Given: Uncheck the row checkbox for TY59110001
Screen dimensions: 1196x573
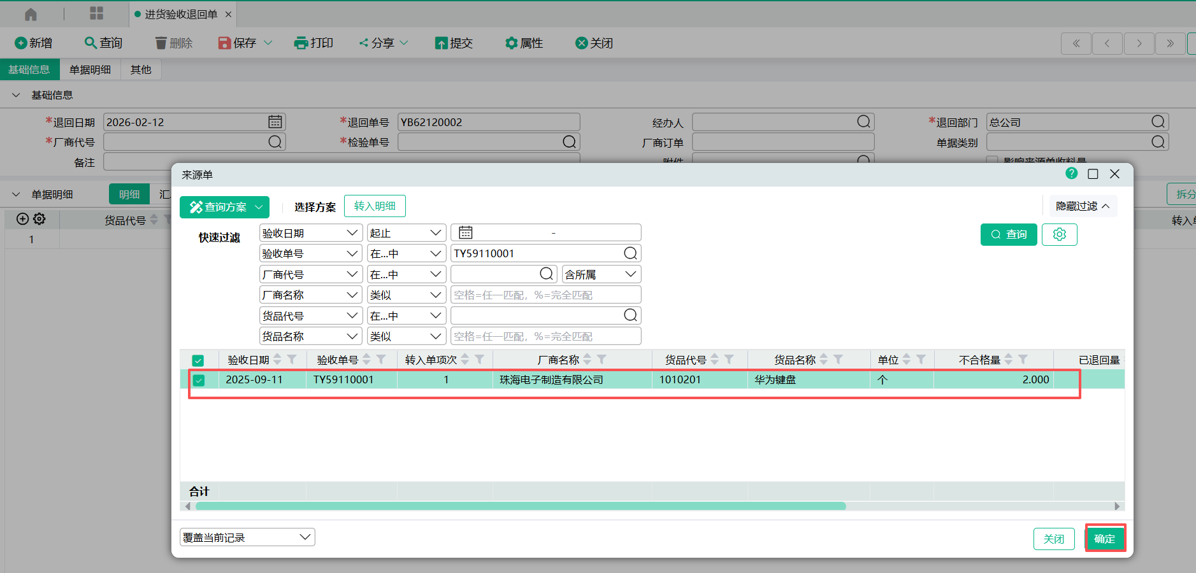Looking at the screenshot, I should tap(199, 380).
